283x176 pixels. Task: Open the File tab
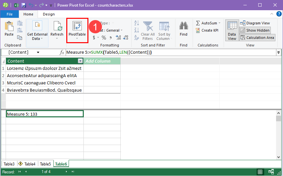[10, 14]
